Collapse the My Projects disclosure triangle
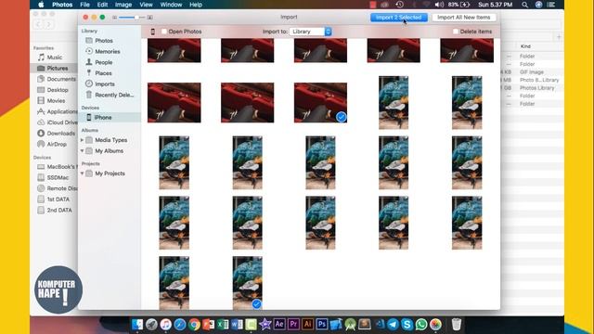 pyautogui.click(x=82, y=173)
